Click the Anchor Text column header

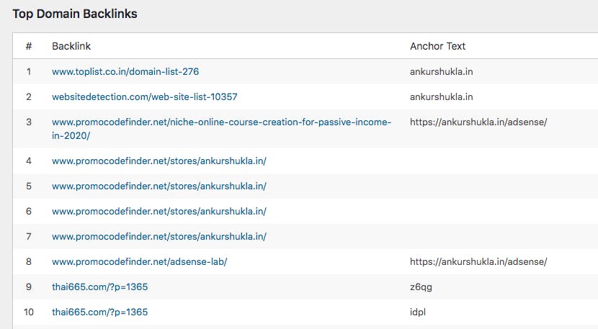pos(438,46)
